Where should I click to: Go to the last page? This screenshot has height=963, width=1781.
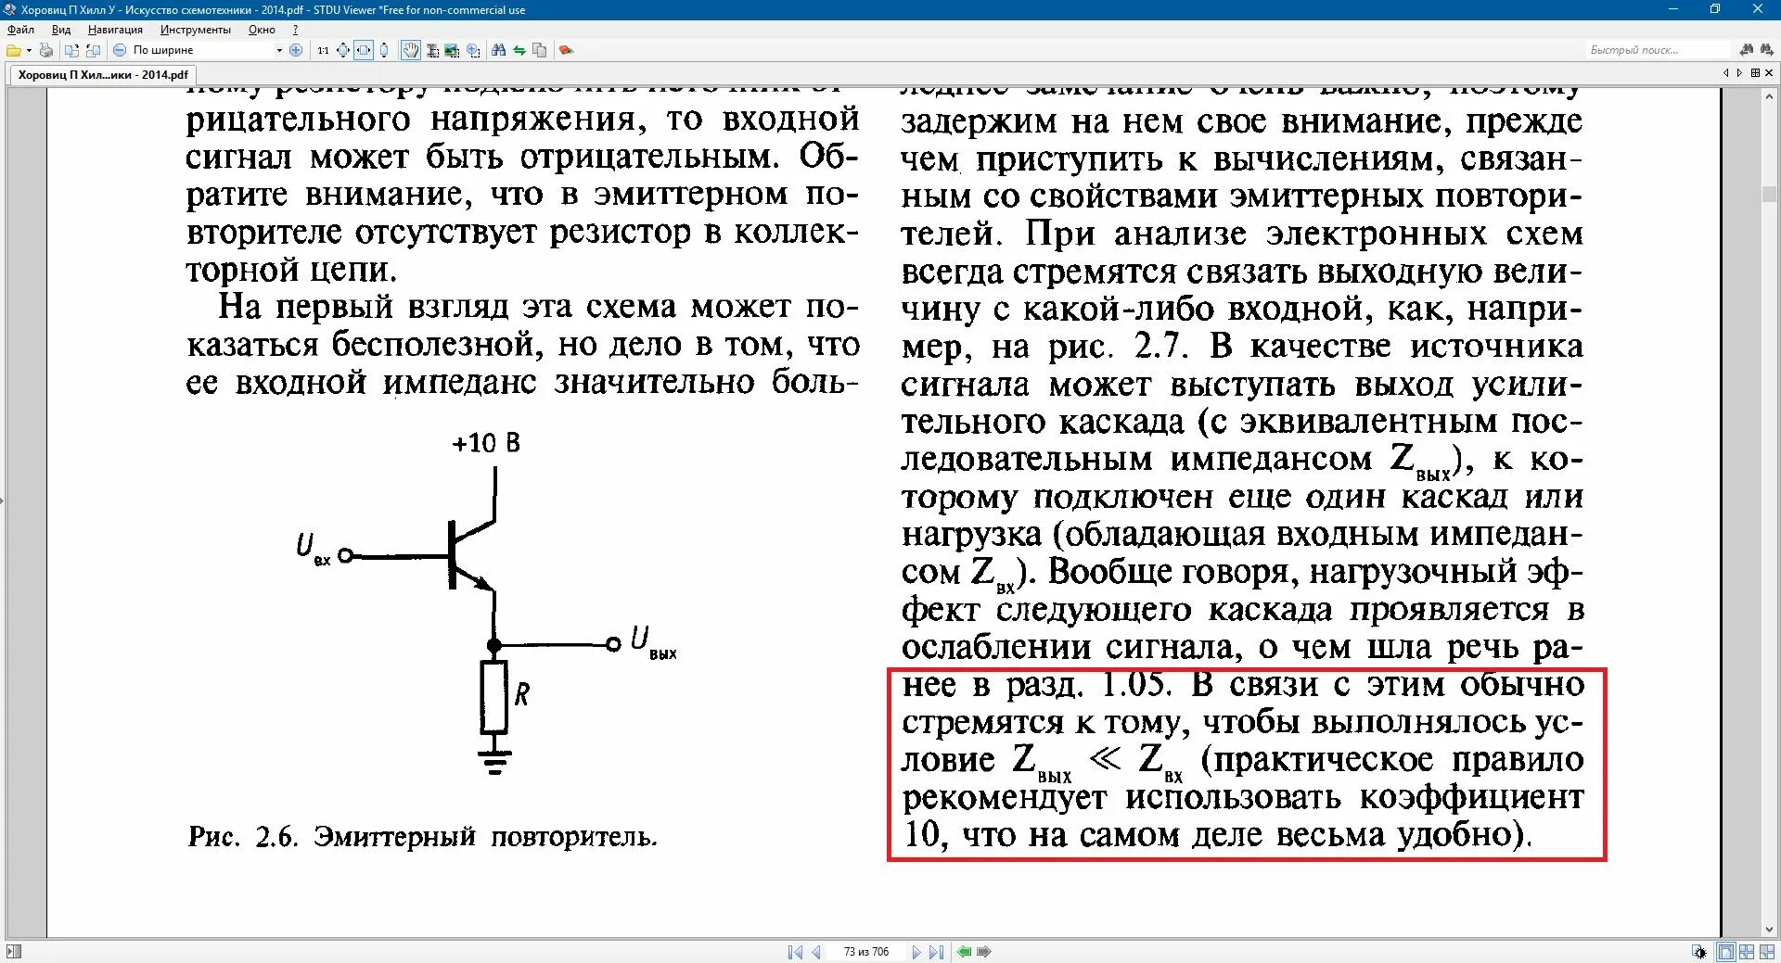(937, 952)
